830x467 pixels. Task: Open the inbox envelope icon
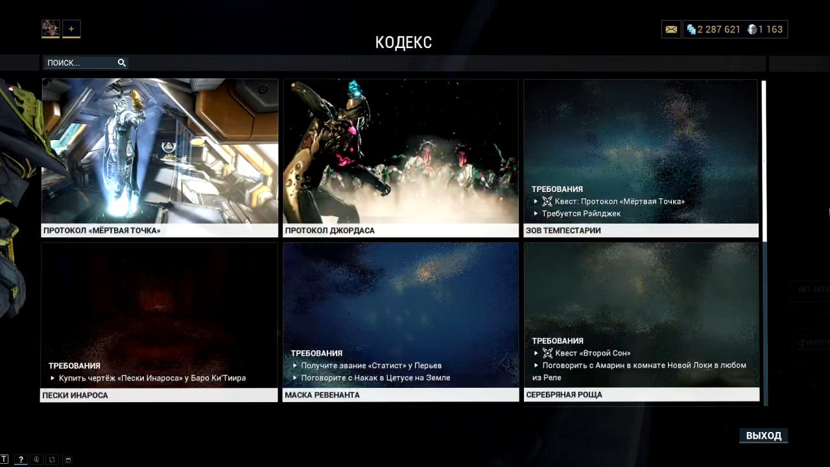671,29
